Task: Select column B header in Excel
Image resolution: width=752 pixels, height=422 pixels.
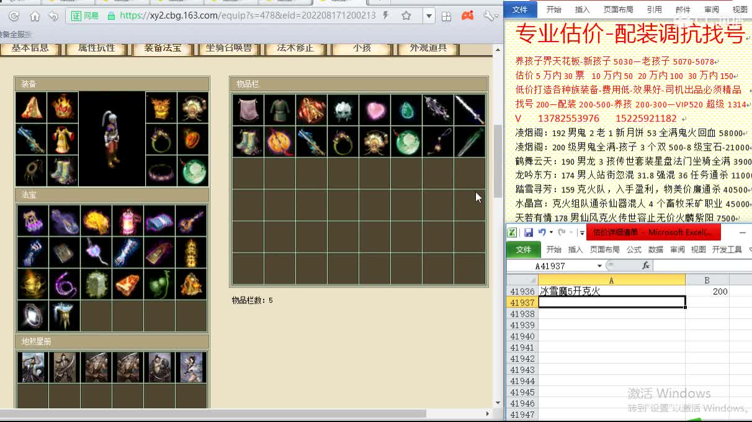Action: pos(707,281)
